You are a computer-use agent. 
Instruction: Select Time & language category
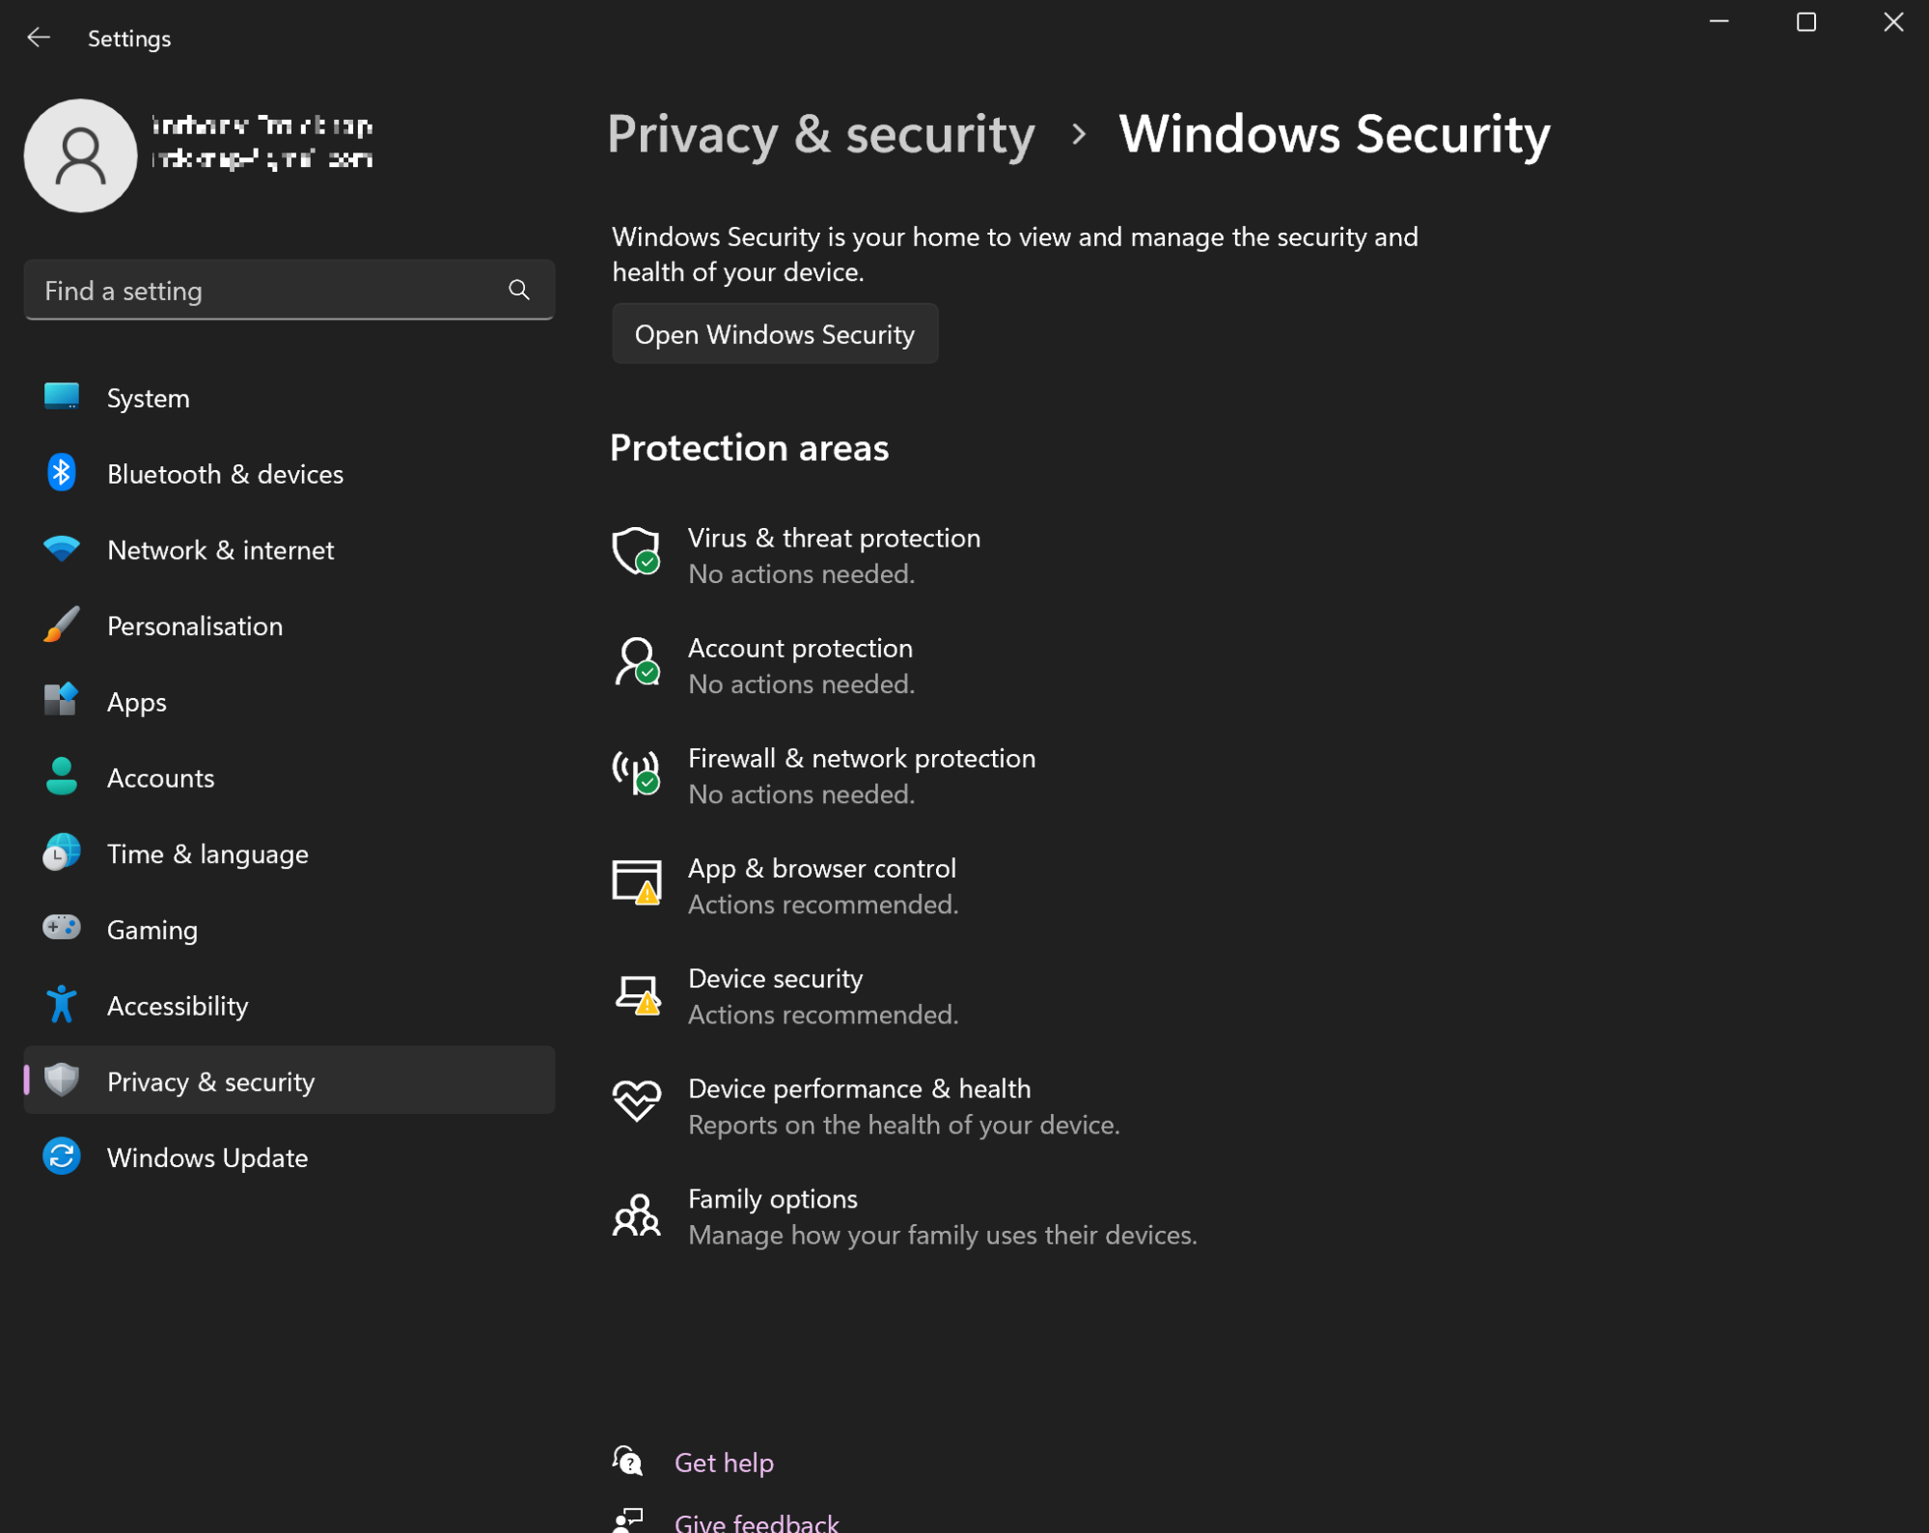(x=289, y=853)
